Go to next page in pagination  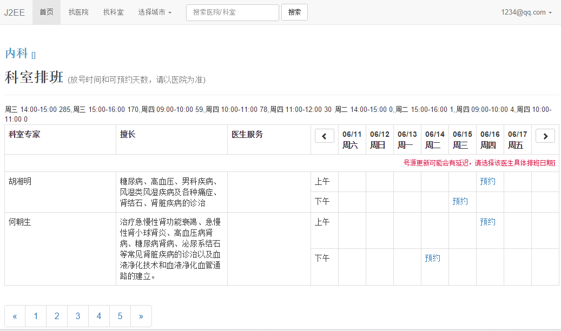[x=141, y=316]
